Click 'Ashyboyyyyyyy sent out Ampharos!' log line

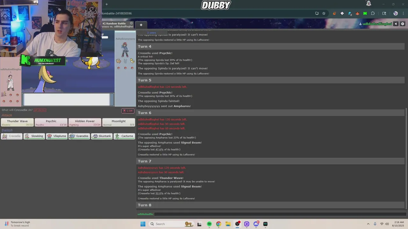coord(164,106)
